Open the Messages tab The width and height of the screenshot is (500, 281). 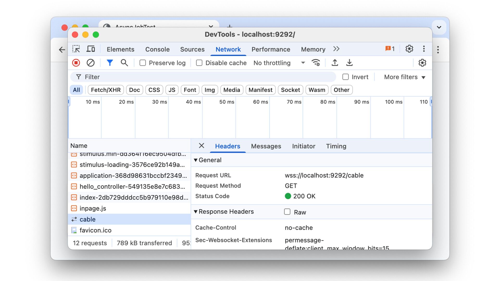point(266,146)
